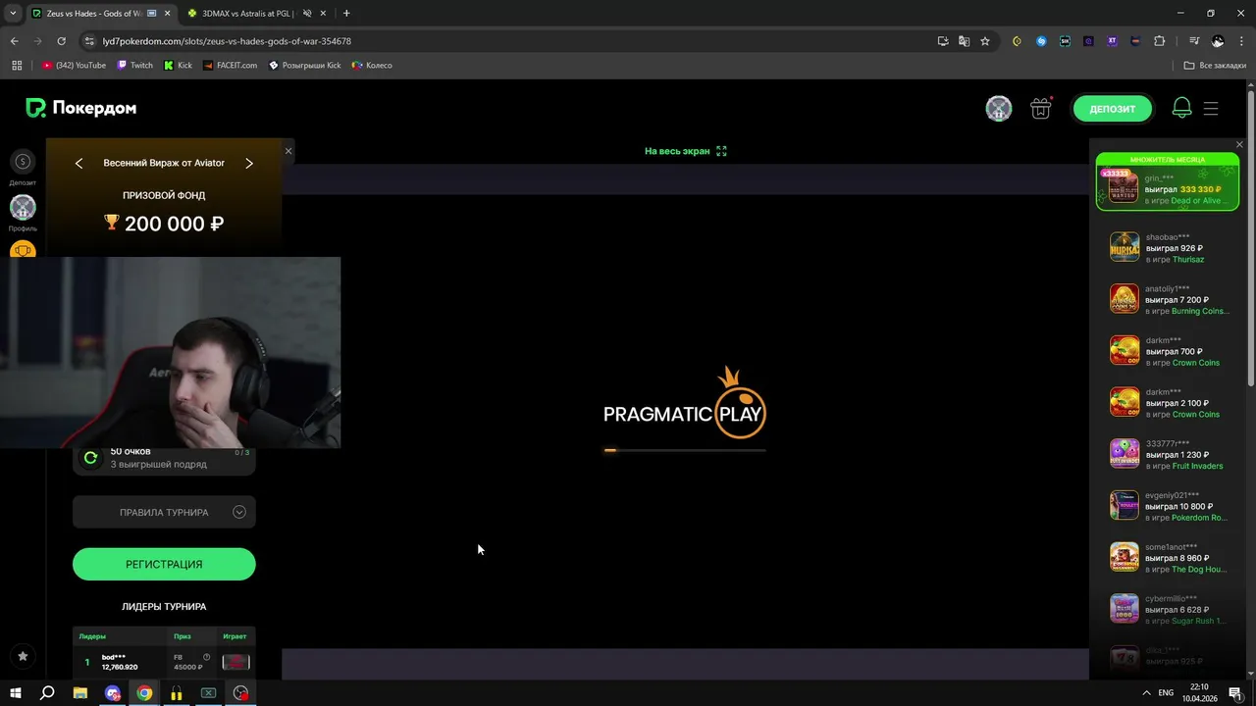Open File Explorer from taskbar
The height and width of the screenshot is (706, 1256).
click(x=80, y=693)
